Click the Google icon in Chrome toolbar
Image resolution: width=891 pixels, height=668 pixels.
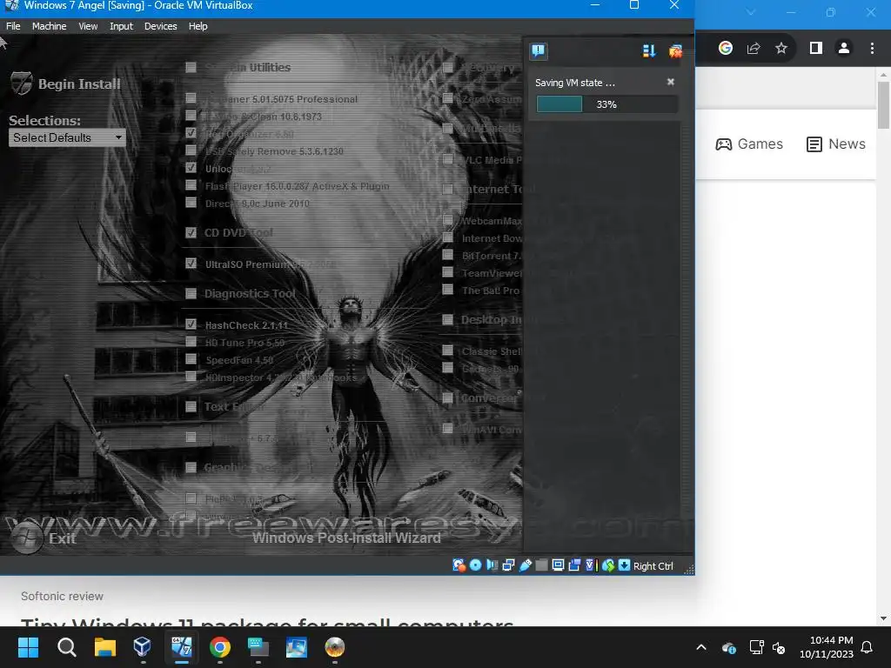725,49
